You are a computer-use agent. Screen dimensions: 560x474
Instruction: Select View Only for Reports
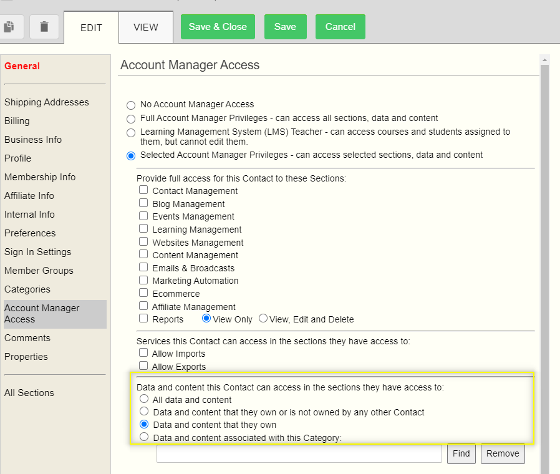206,318
